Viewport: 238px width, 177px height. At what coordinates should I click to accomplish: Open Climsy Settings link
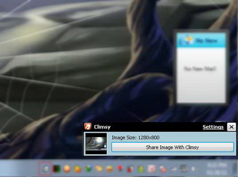click(x=213, y=127)
